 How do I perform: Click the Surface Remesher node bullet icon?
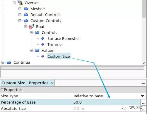[x=43, y=38]
